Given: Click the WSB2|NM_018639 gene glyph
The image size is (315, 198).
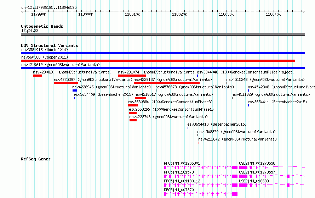Looking at the screenshot, I should click(272, 185).
